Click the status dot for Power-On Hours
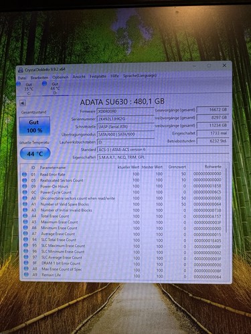Viewport: 251px width, 334px height. (25, 186)
